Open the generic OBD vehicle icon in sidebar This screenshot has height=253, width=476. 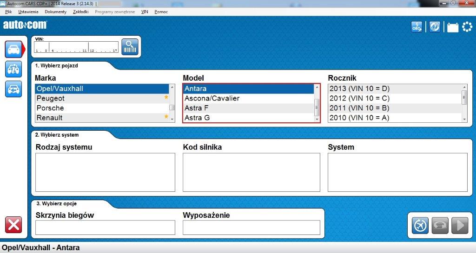tap(13, 69)
